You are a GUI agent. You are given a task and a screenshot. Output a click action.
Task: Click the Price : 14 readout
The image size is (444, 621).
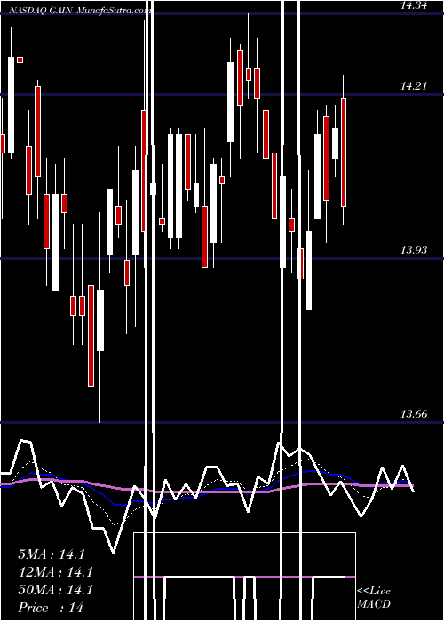[51, 608]
